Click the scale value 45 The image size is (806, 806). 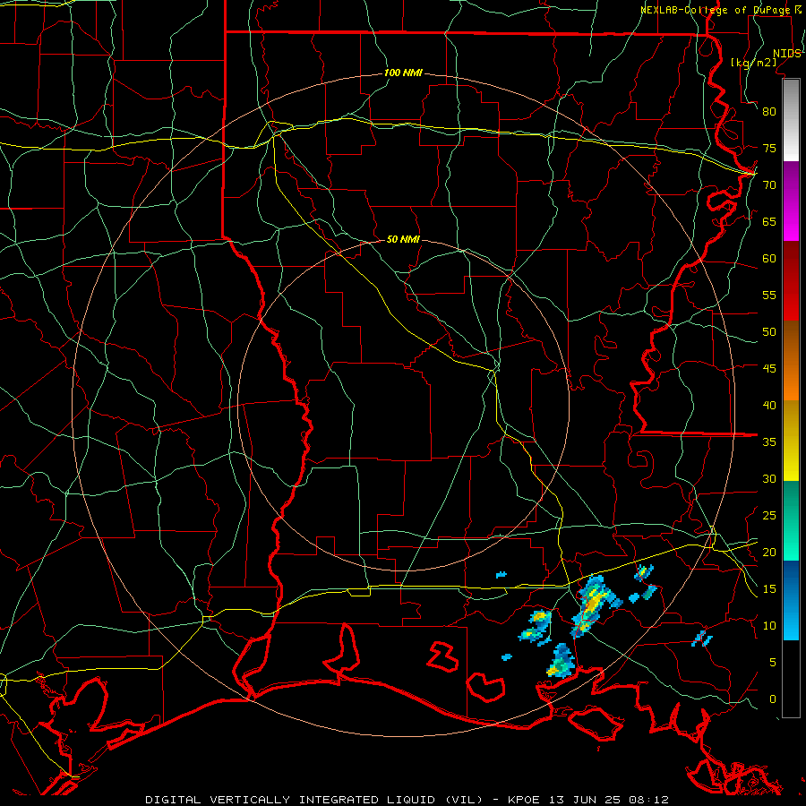point(769,369)
